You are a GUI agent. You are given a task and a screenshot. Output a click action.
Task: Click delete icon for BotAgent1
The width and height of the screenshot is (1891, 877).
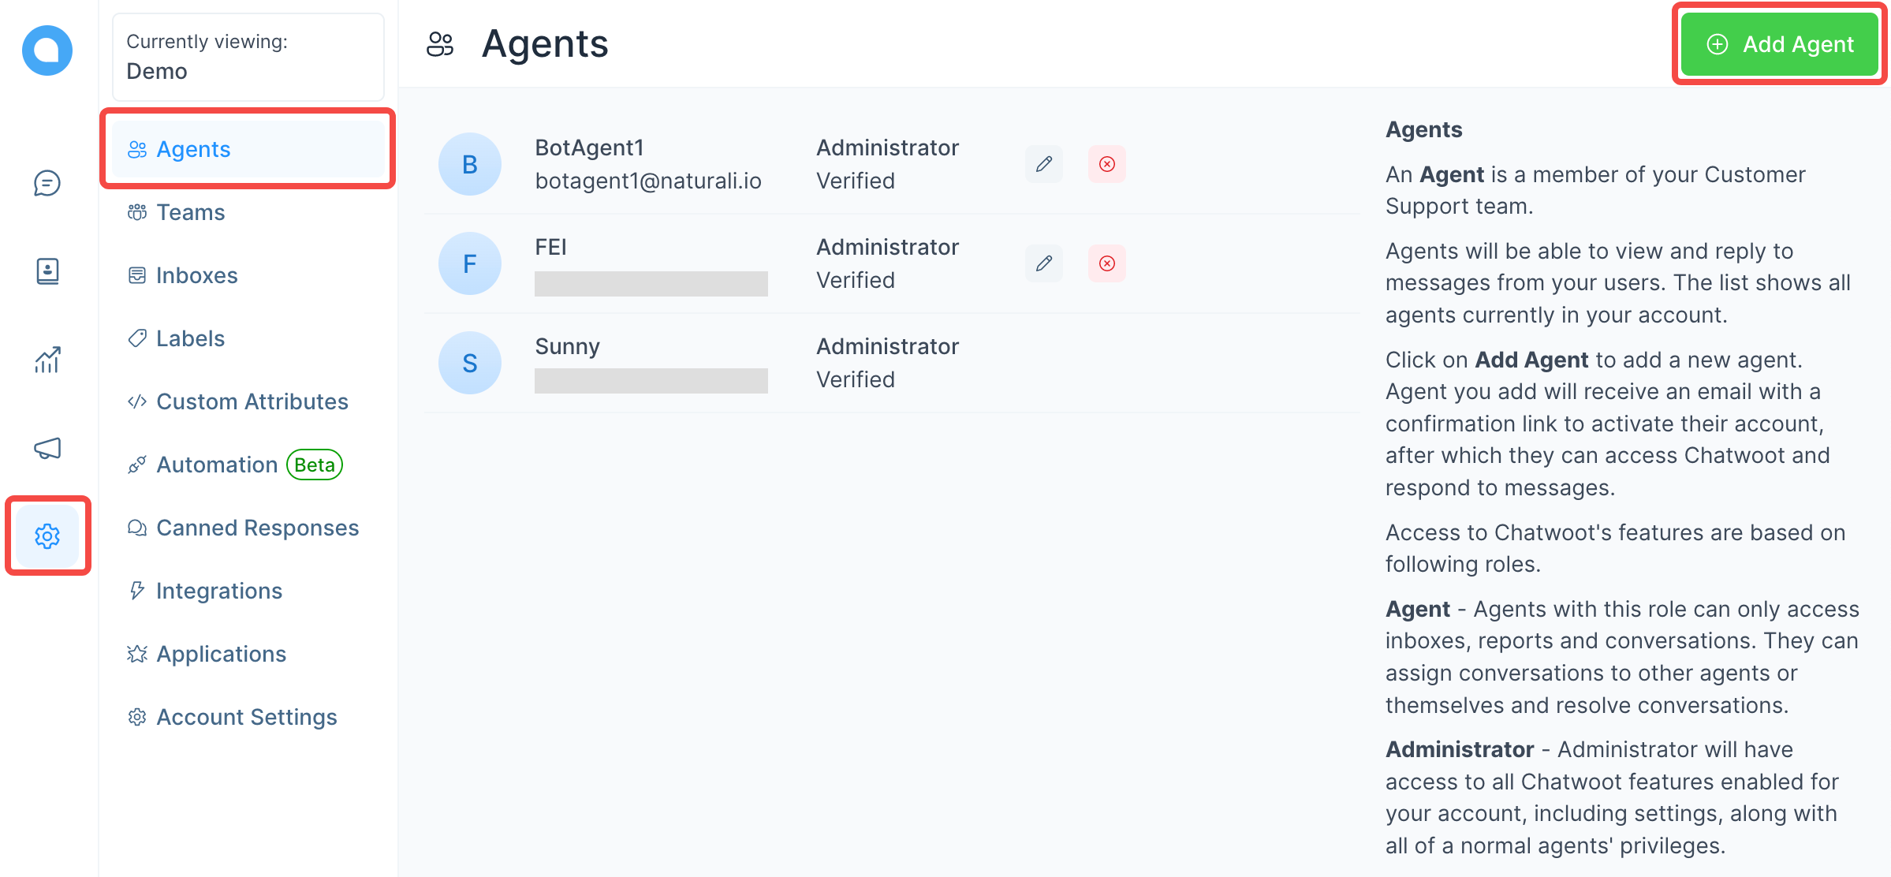[x=1107, y=162]
